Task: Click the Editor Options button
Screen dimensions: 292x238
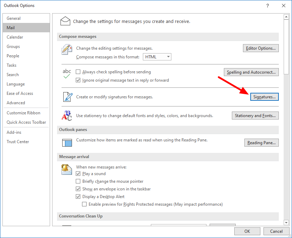Action: coord(261,48)
